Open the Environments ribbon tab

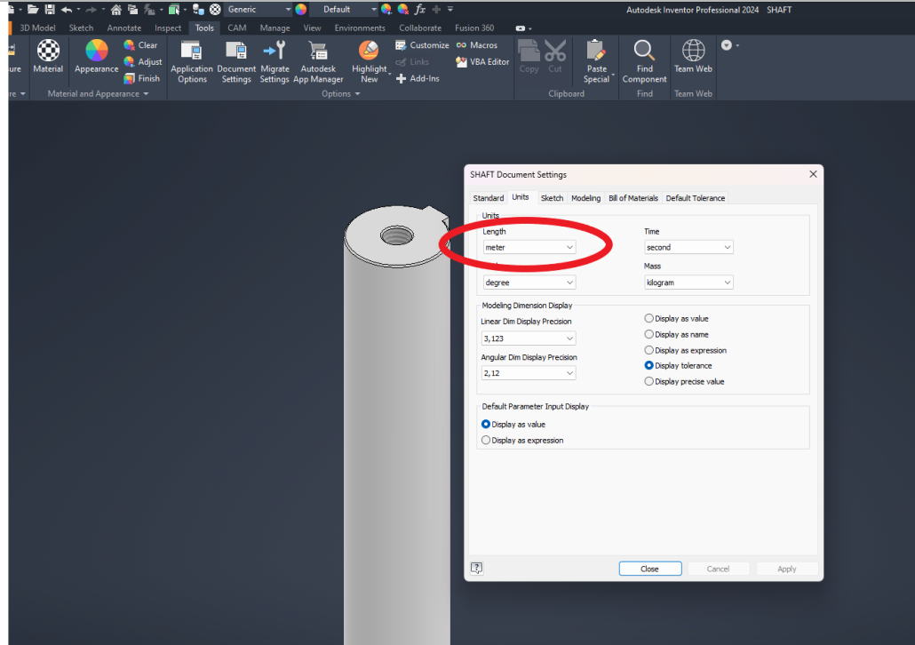click(360, 28)
